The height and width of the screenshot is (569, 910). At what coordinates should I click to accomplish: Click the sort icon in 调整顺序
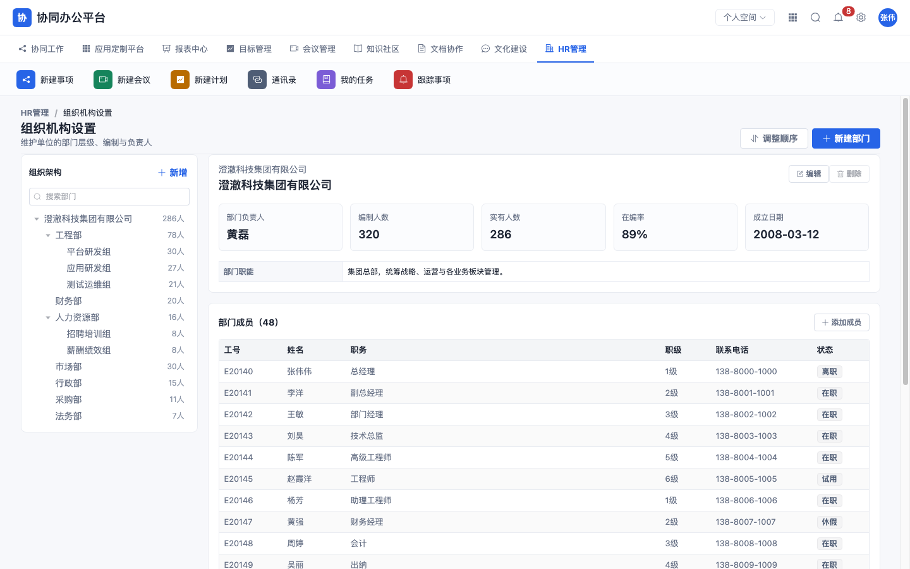click(x=755, y=138)
